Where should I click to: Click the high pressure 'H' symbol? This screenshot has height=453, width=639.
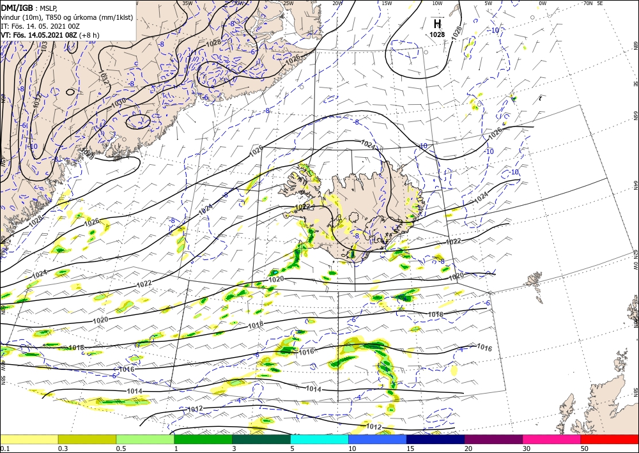pyautogui.click(x=437, y=23)
